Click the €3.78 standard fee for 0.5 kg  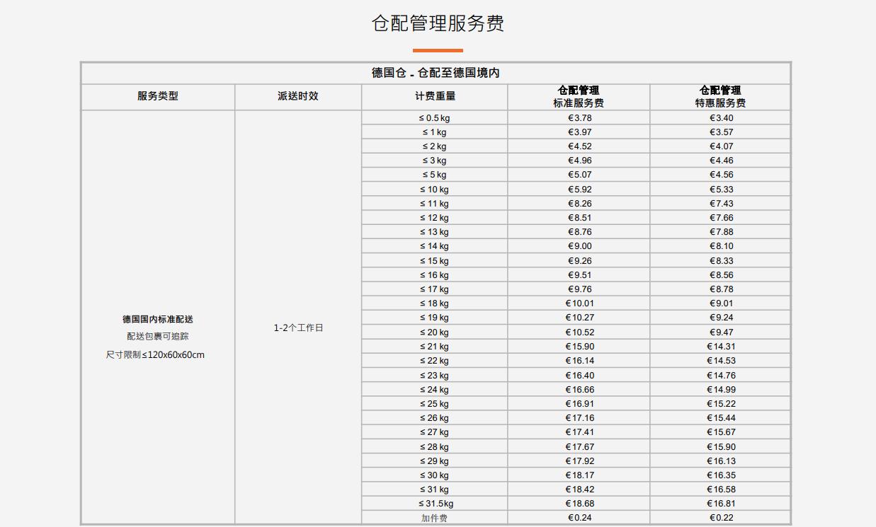point(578,117)
